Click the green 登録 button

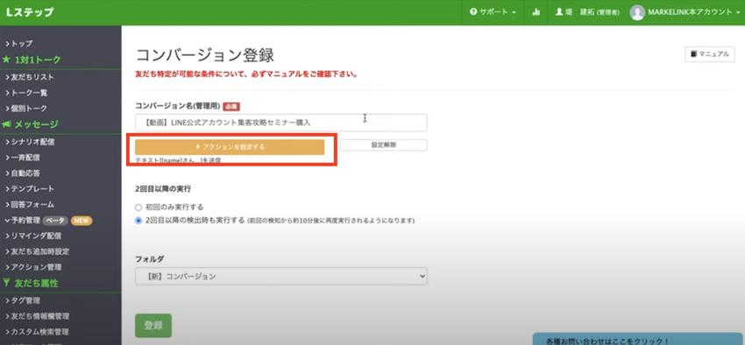point(153,326)
